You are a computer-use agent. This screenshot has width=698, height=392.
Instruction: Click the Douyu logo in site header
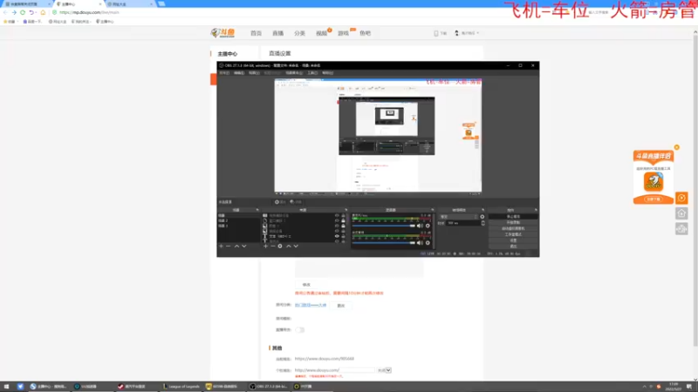coord(223,33)
